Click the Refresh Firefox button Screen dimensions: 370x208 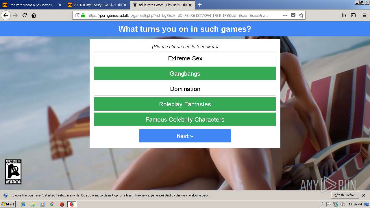point(345,195)
